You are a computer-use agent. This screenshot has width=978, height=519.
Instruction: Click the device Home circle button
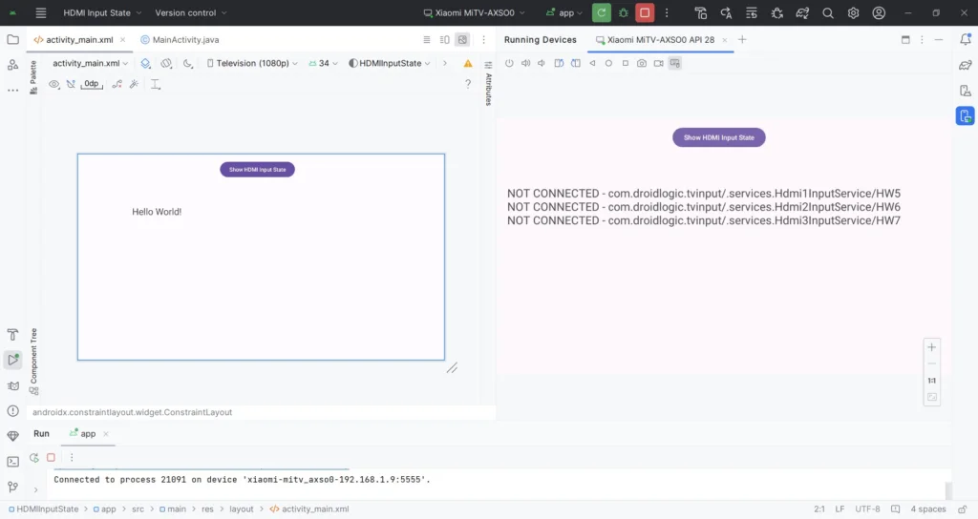(608, 63)
